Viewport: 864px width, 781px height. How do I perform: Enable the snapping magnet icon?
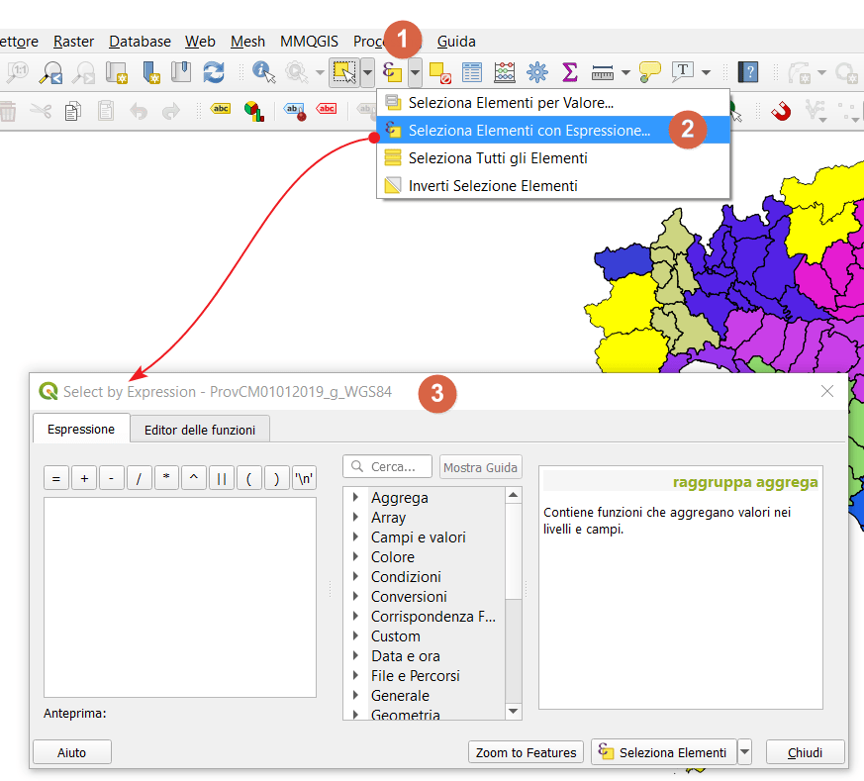click(782, 111)
